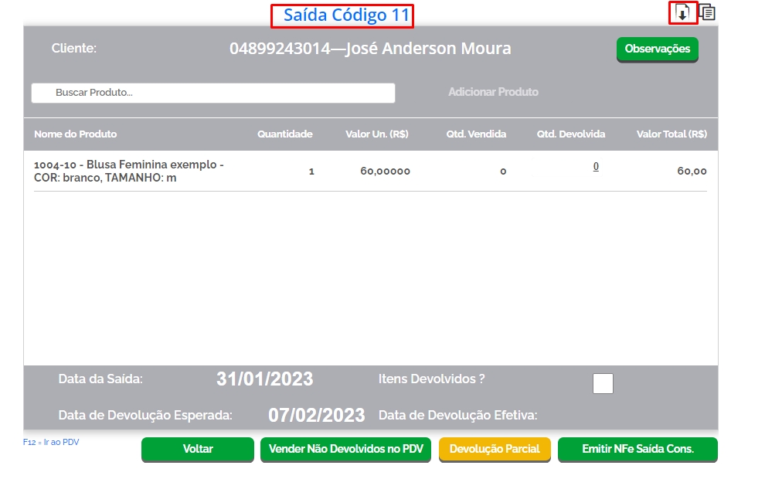Click the download document icon

tap(682, 12)
